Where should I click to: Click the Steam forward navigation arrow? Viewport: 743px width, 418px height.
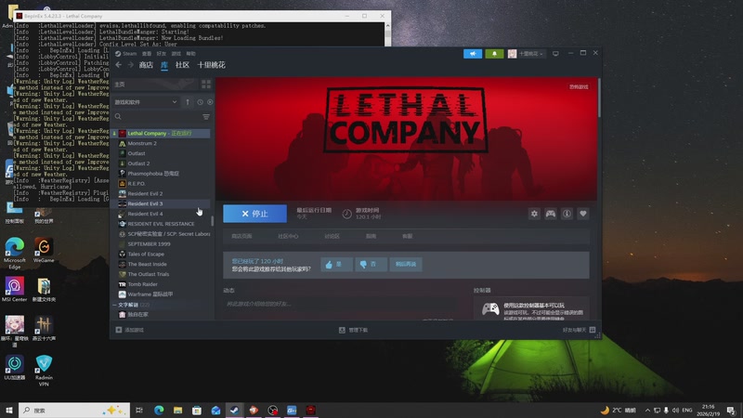[130, 65]
